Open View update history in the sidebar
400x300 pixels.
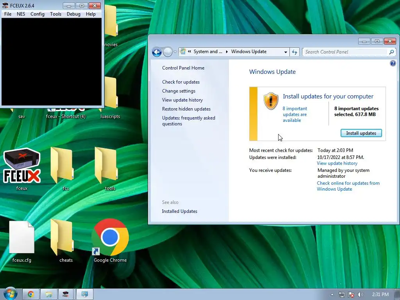[x=182, y=100]
